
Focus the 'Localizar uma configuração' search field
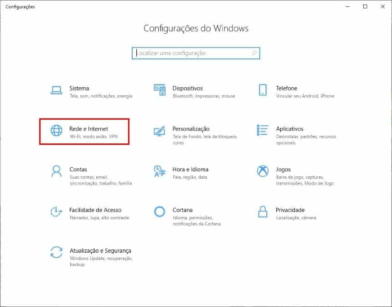(x=196, y=53)
